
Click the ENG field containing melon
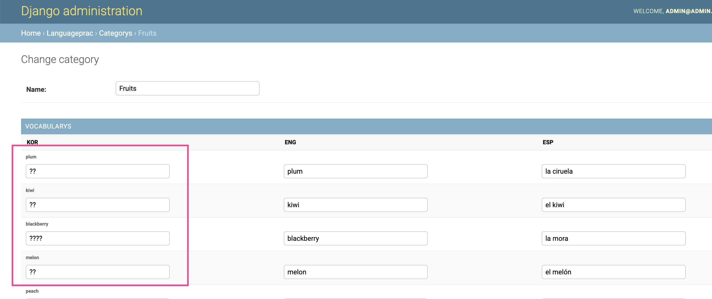point(355,272)
